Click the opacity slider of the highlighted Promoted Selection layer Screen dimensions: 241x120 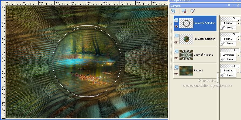pyautogui.click(x=230, y=19)
